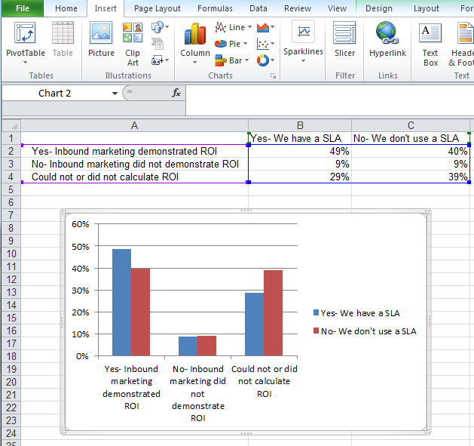The width and height of the screenshot is (474, 446).
Task: Click the insert function fx icon
Action: 176,93
